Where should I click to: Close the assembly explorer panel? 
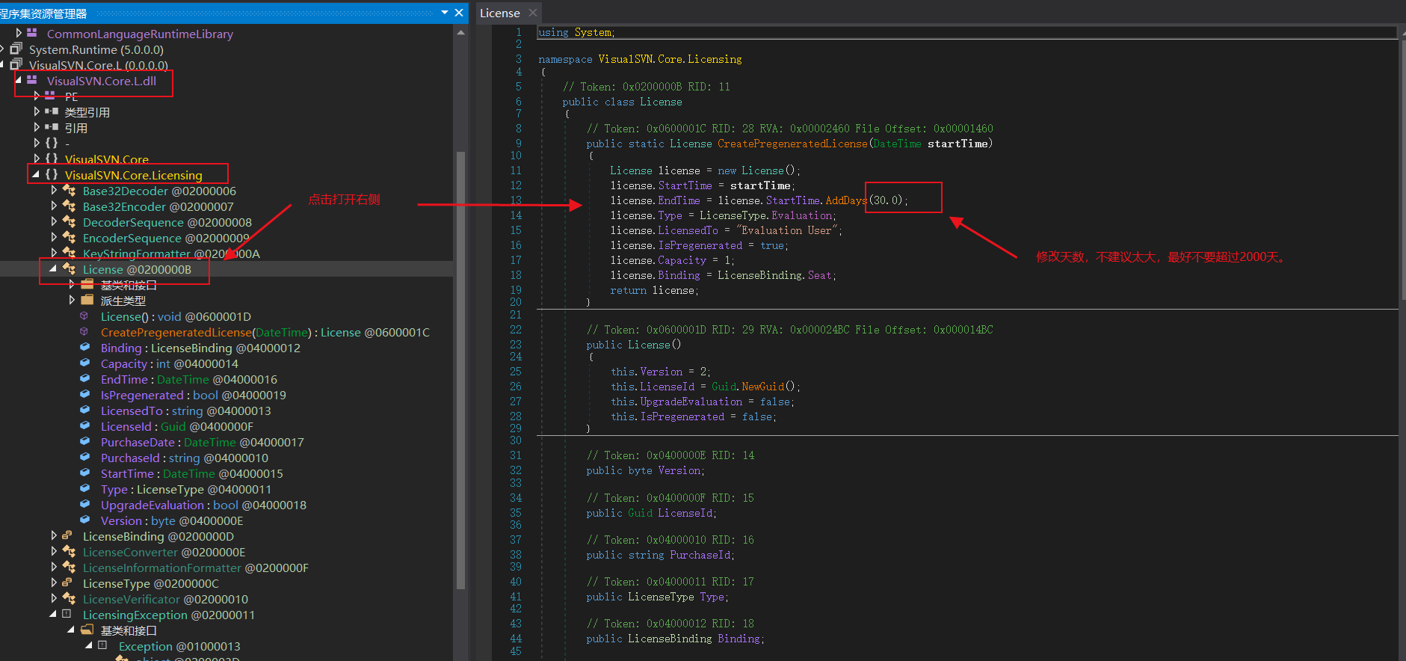459,13
